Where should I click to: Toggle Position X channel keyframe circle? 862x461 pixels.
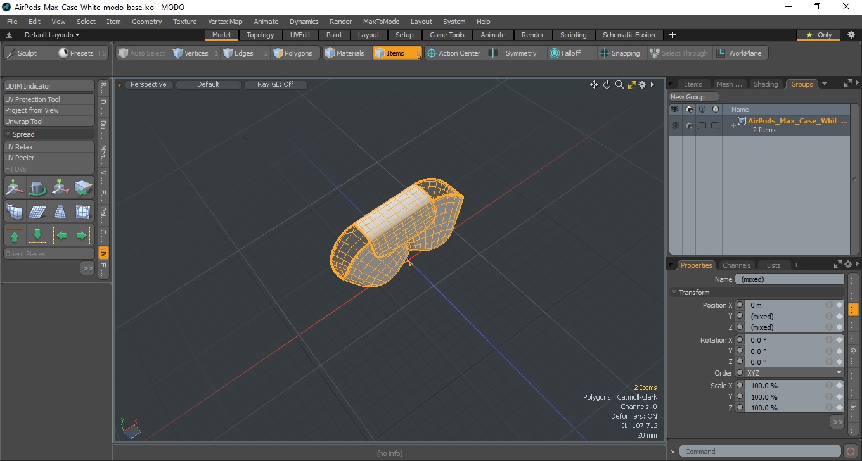[x=740, y=305]
